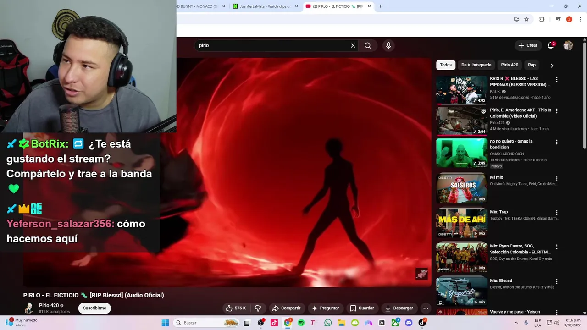Open the first TikTok taskbar icon
Viewport: 587px width, 330px height.
click(274, 323)
